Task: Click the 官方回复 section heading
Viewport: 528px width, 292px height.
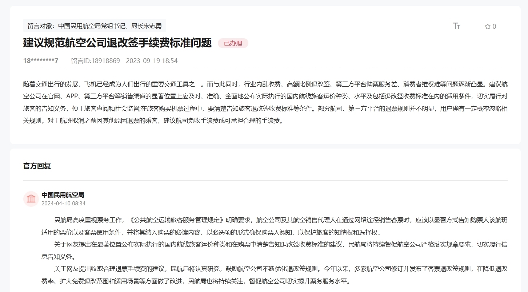Action: pos(37,166)
